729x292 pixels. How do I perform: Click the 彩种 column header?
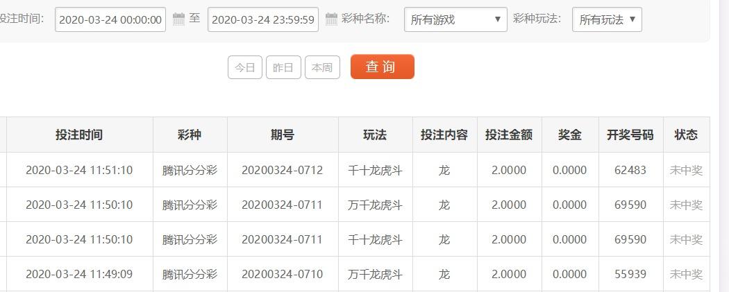coord(190,135)
